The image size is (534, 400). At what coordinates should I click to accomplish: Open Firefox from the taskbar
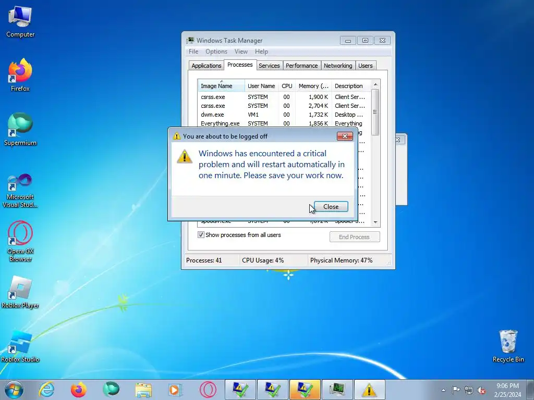click(79, 390)
